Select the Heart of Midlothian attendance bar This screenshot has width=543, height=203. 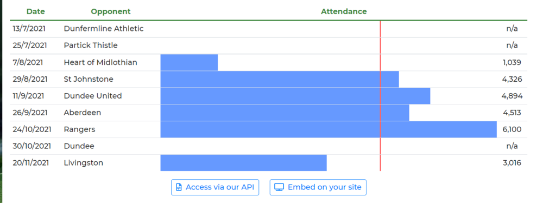(x=189, y=62)
